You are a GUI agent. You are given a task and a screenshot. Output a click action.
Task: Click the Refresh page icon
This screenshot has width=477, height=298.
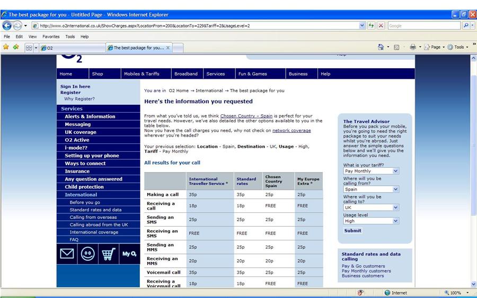(371, 25)
